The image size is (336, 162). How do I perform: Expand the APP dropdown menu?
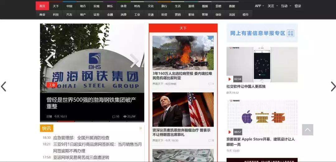pyautogui.click(x=259, y=6)
